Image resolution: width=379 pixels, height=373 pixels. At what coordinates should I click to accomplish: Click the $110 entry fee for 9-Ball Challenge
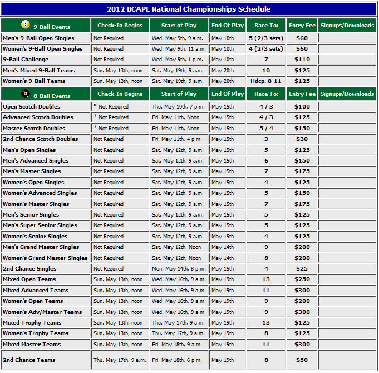click(302, 60)
